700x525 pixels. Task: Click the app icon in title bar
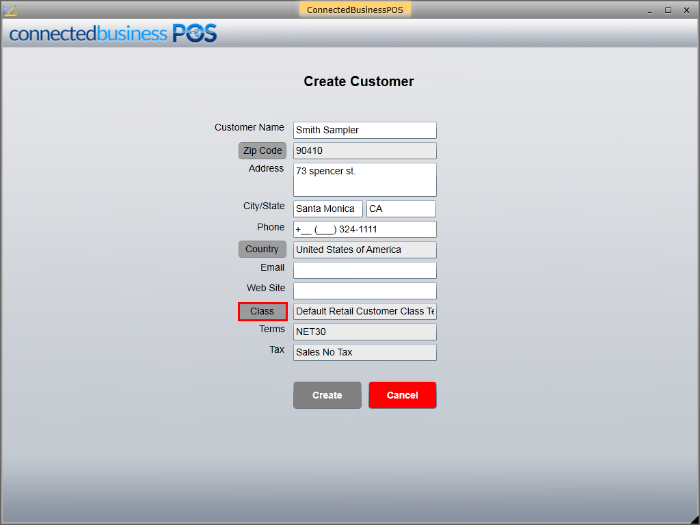pos(10,10)
